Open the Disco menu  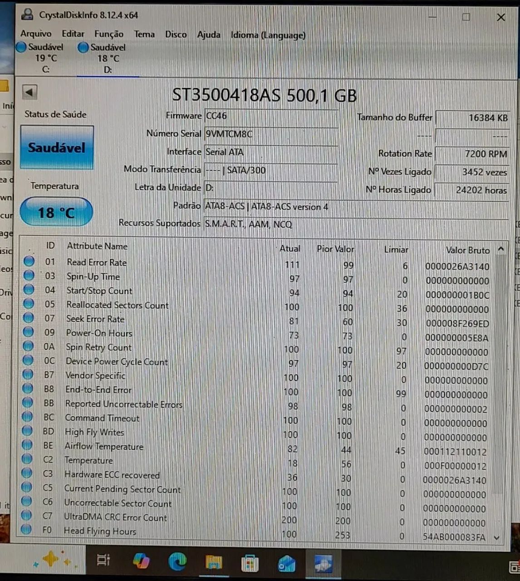[x=176, y=34]
